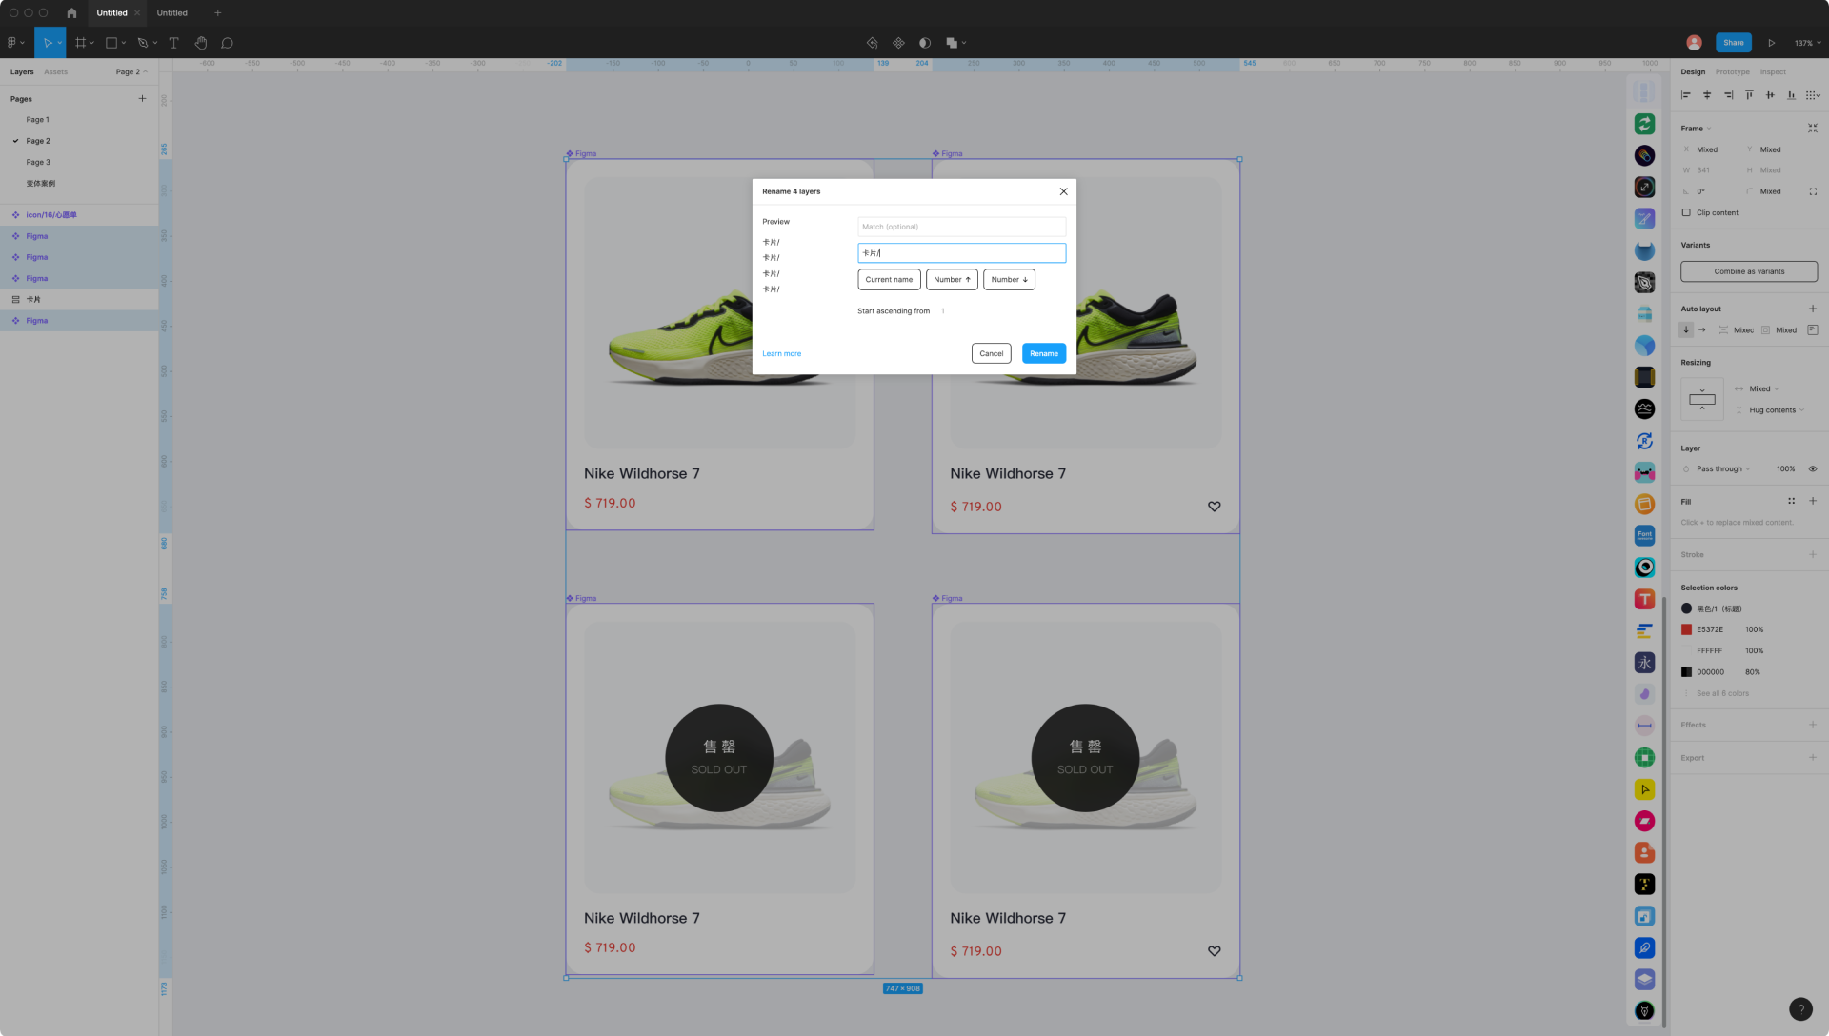
Task: Click the Present play icon
Action: click(x=1771, y=43)
